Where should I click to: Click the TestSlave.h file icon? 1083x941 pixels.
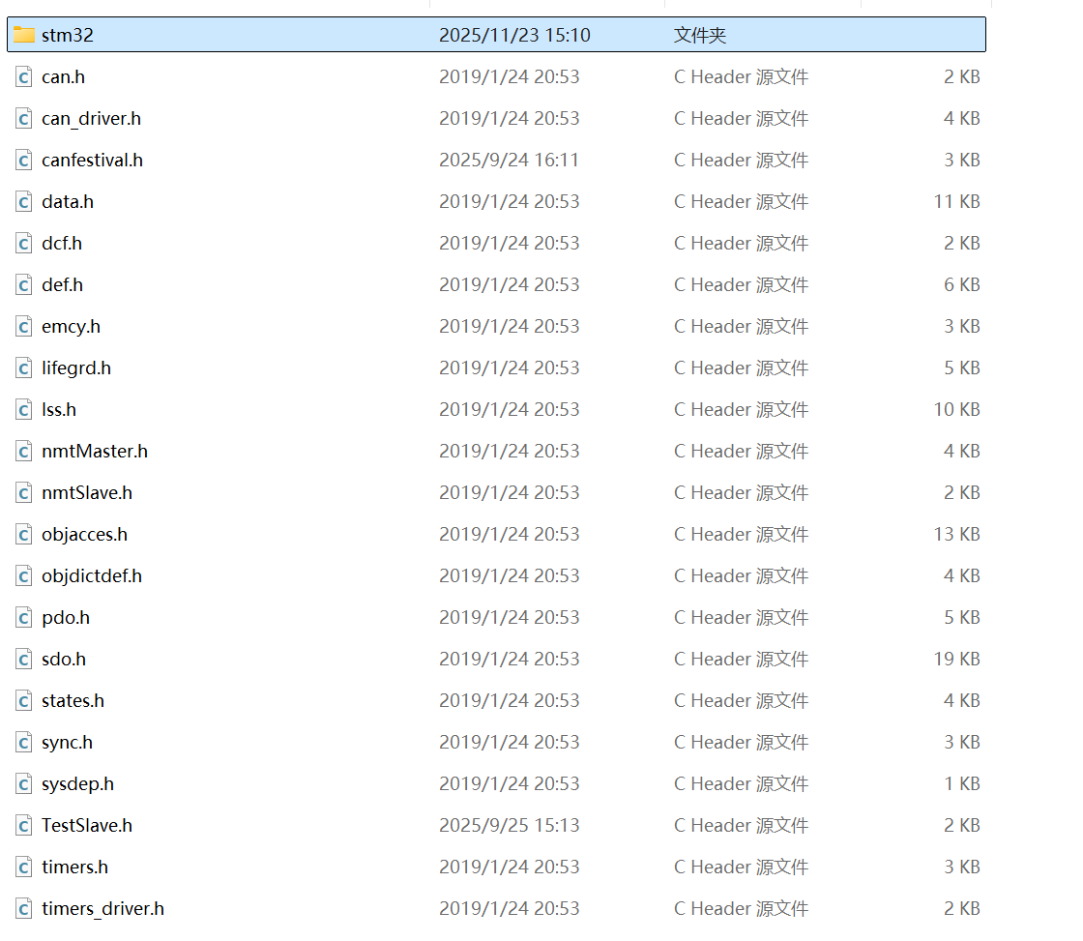point(24,825)
